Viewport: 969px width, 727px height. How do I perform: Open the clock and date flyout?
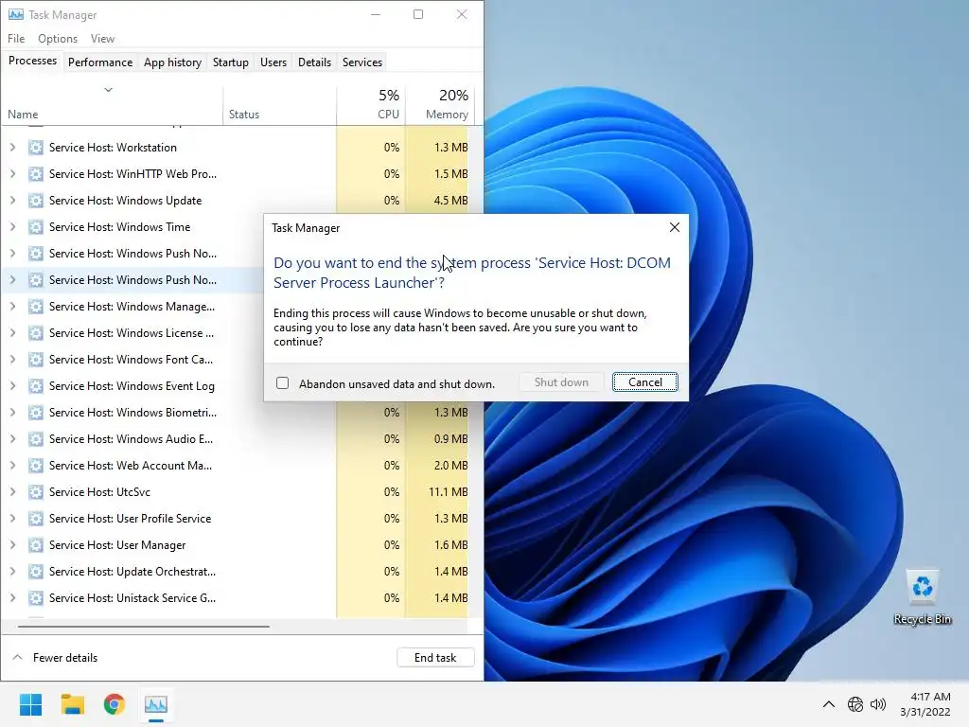click(x=925, y=704)
